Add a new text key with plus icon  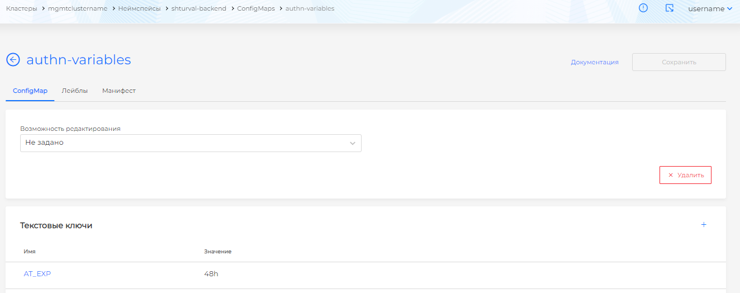click(x=704, y=225)
